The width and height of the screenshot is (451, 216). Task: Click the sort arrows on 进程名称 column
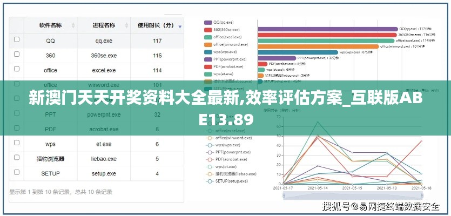[126, 25]
